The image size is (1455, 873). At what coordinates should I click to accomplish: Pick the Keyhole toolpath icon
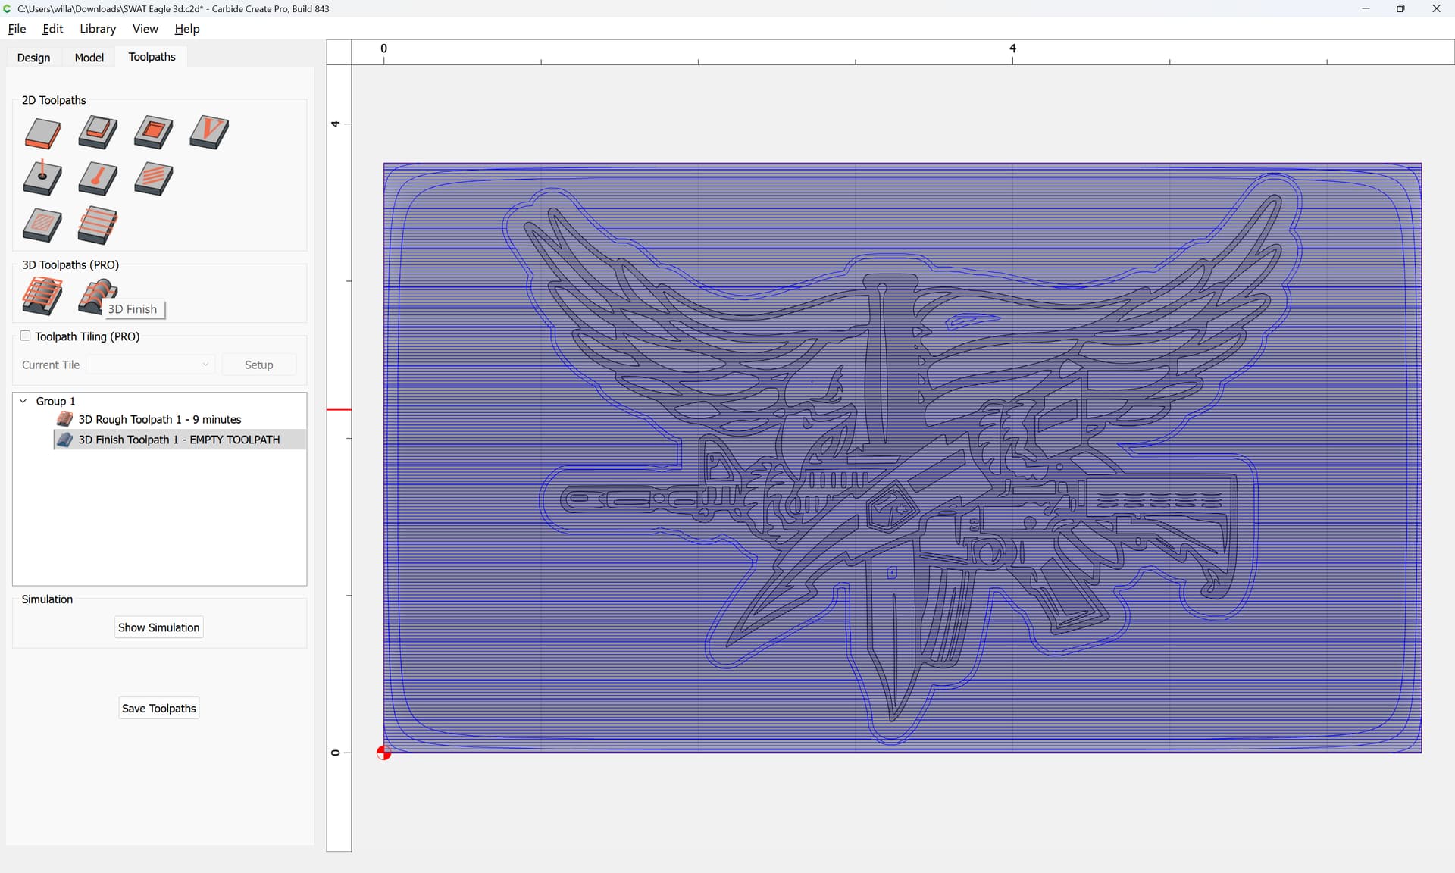(98, 179)
